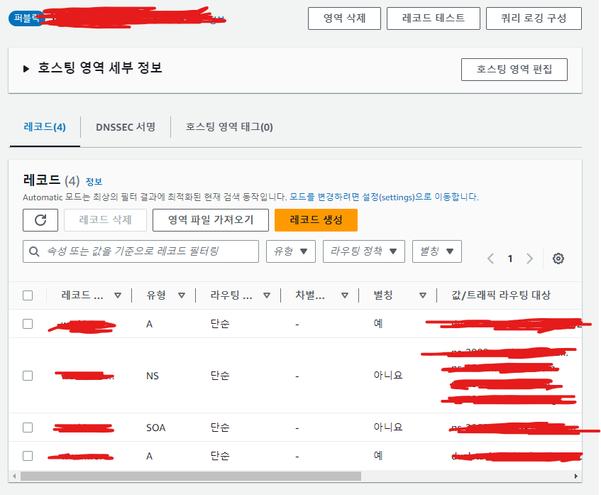Open the sort arrow on the 유형 column
601x495 pixels.
pos(183,295)
